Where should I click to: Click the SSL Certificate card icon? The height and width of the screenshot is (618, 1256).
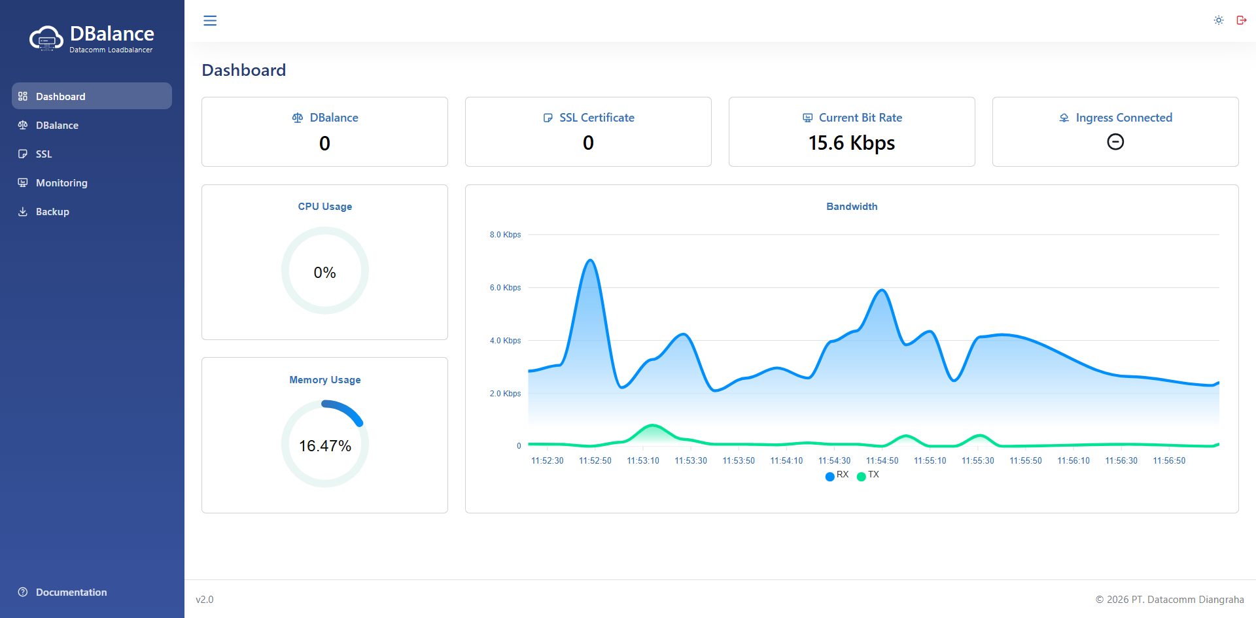click(x=548, y=118)
